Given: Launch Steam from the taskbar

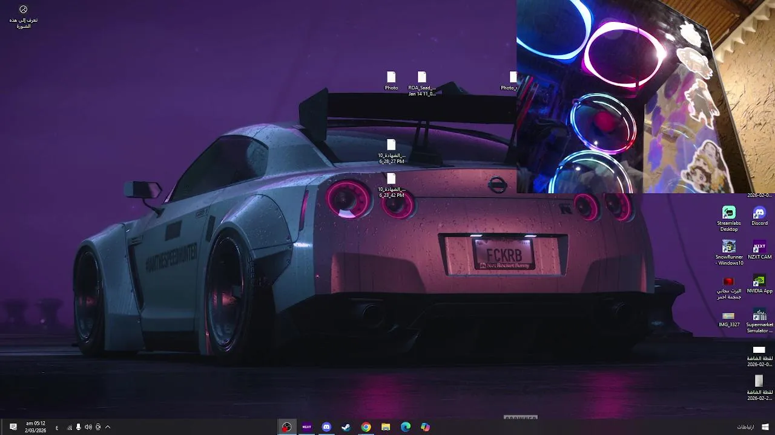Looking at the screenshot, I should [x=346, y=427].
